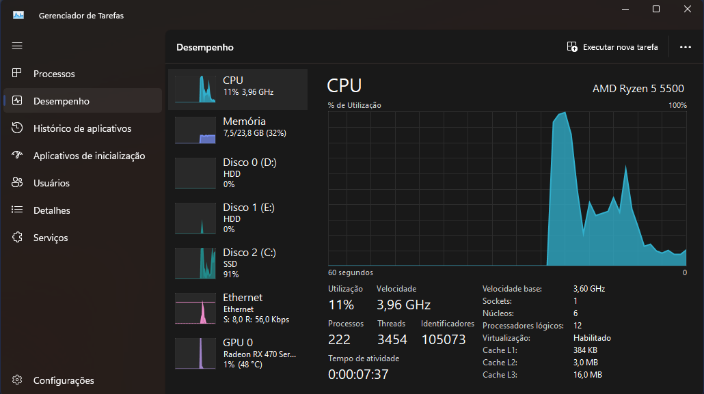The height and width of the screenshot is (394, 704).
Task: Click the Configurações gear icon
Action: click(17, 380)
